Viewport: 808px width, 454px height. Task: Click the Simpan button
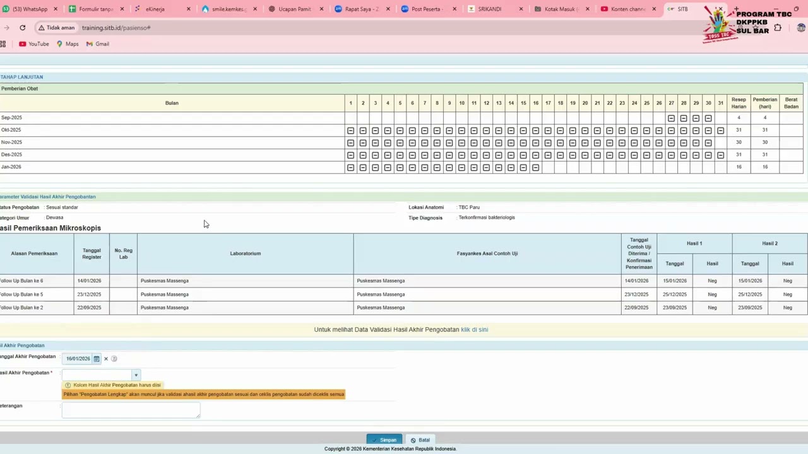[x=384, y=440]
